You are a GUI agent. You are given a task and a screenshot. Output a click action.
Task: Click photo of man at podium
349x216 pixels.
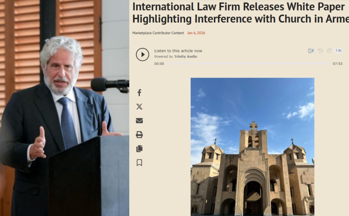coord(64,108)
